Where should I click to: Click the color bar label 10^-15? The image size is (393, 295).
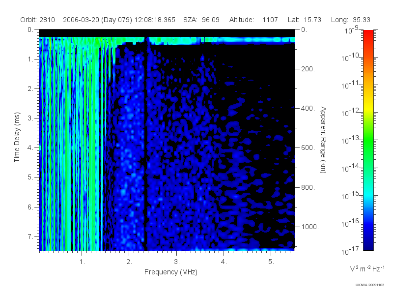coord(351,196)
